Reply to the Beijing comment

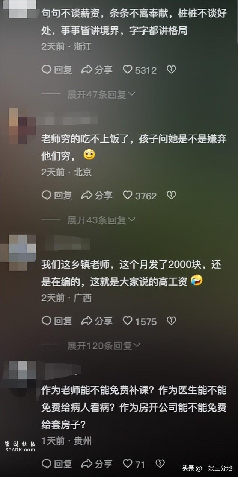click(57, 195)
